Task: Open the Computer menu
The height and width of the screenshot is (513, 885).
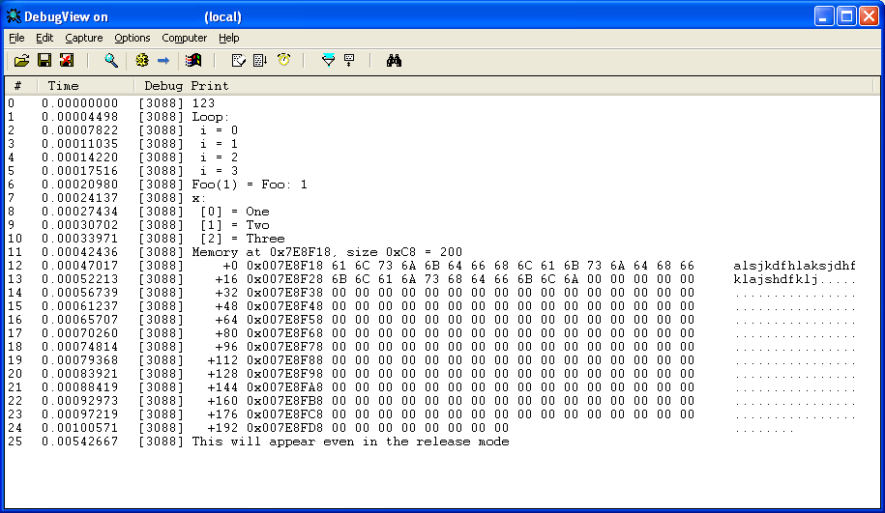Action: click(x=184, y=38)
